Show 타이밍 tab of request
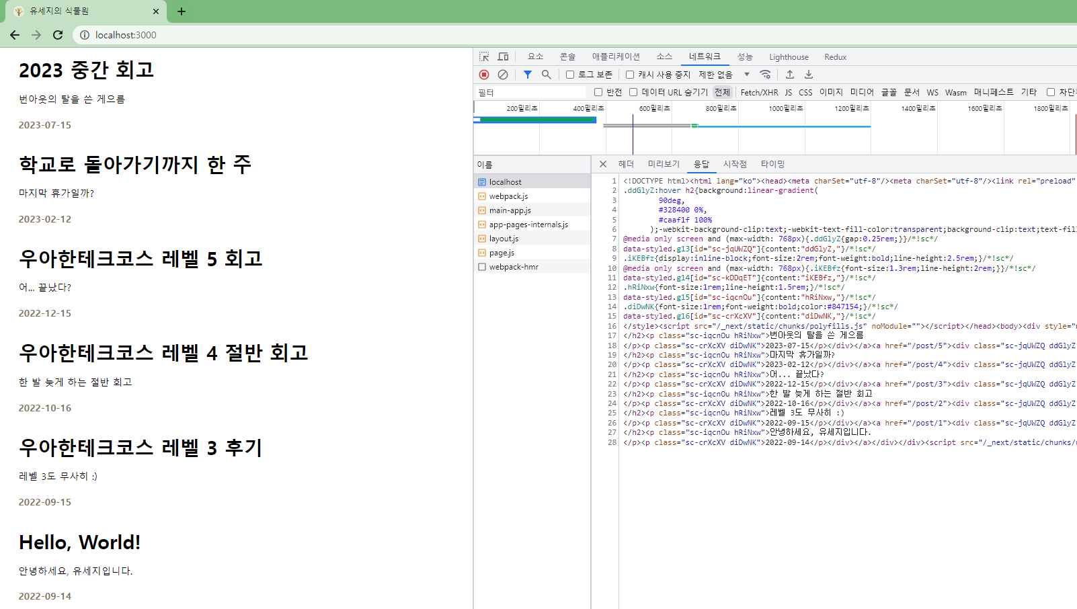Viewport: 1077px width, 609px height. (772, 164)
